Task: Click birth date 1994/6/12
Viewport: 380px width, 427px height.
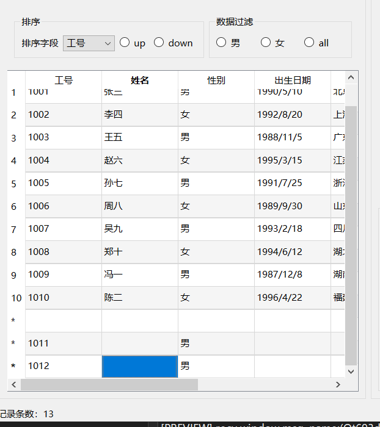Action: [293, 252]
